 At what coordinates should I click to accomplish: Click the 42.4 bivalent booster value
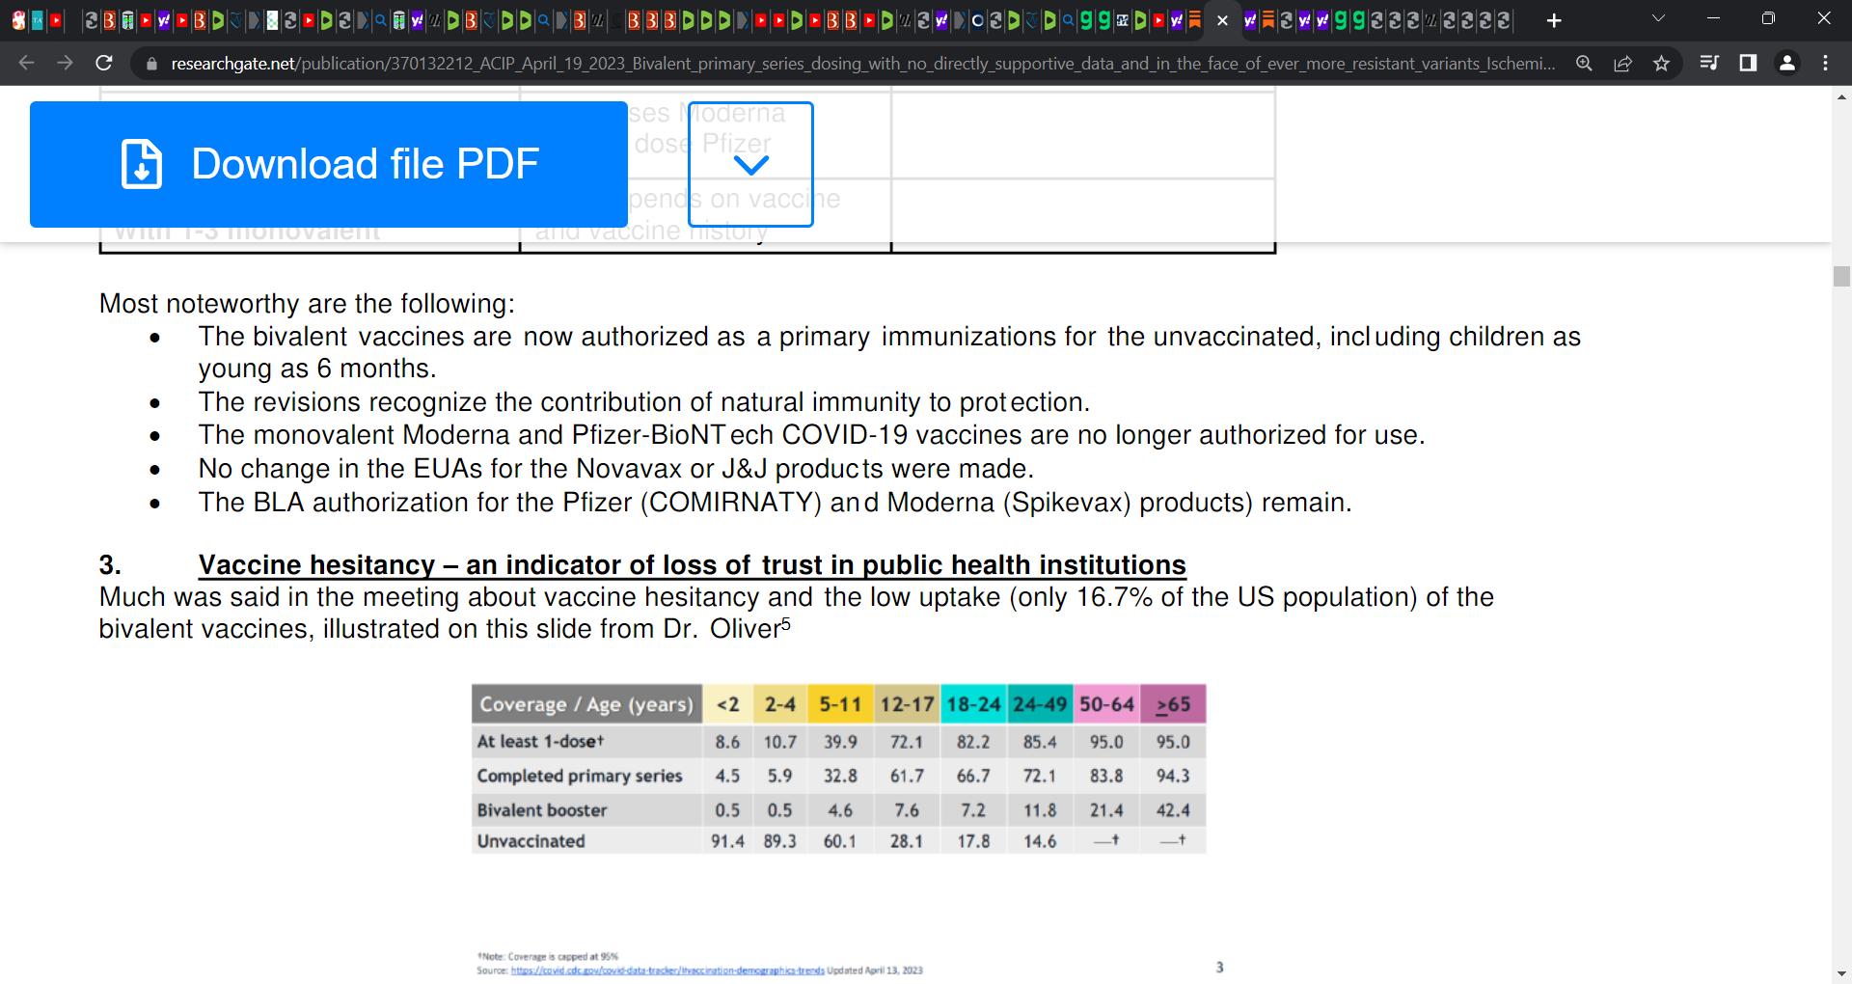click(x=1173, y=810)
